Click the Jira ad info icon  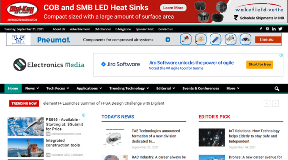tap(281, 55)
